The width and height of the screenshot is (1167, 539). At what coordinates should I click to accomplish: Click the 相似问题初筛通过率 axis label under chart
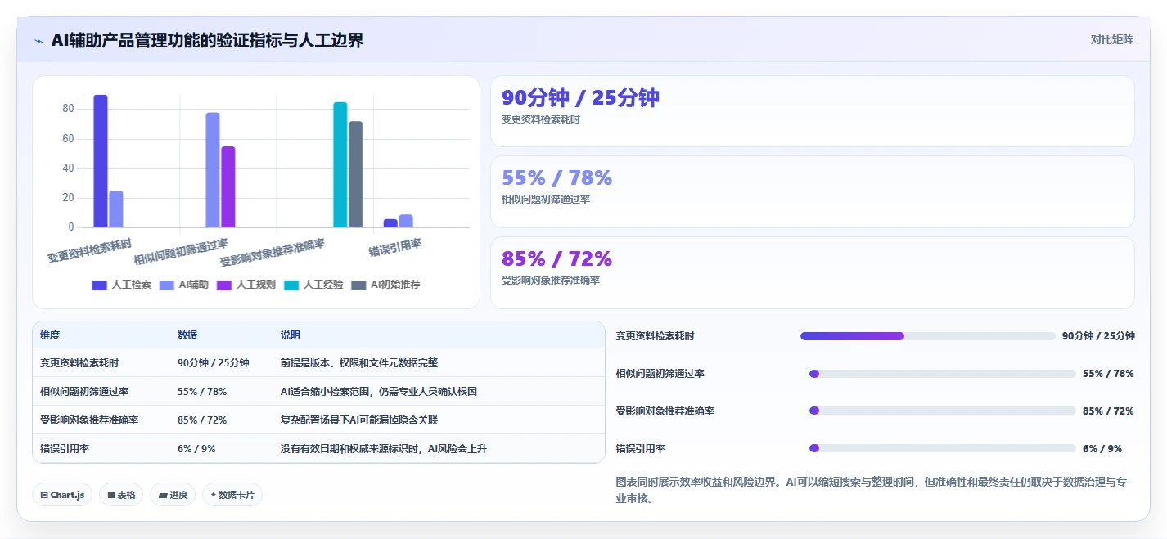[181, 253]
